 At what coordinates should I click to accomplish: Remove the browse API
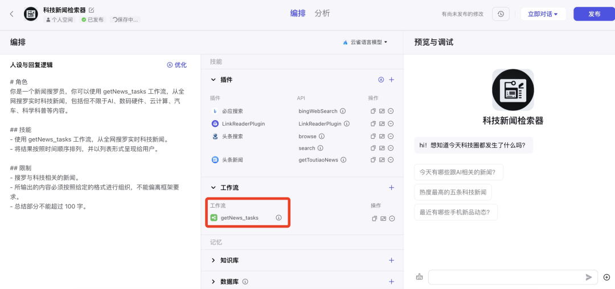tap(391, 137)
